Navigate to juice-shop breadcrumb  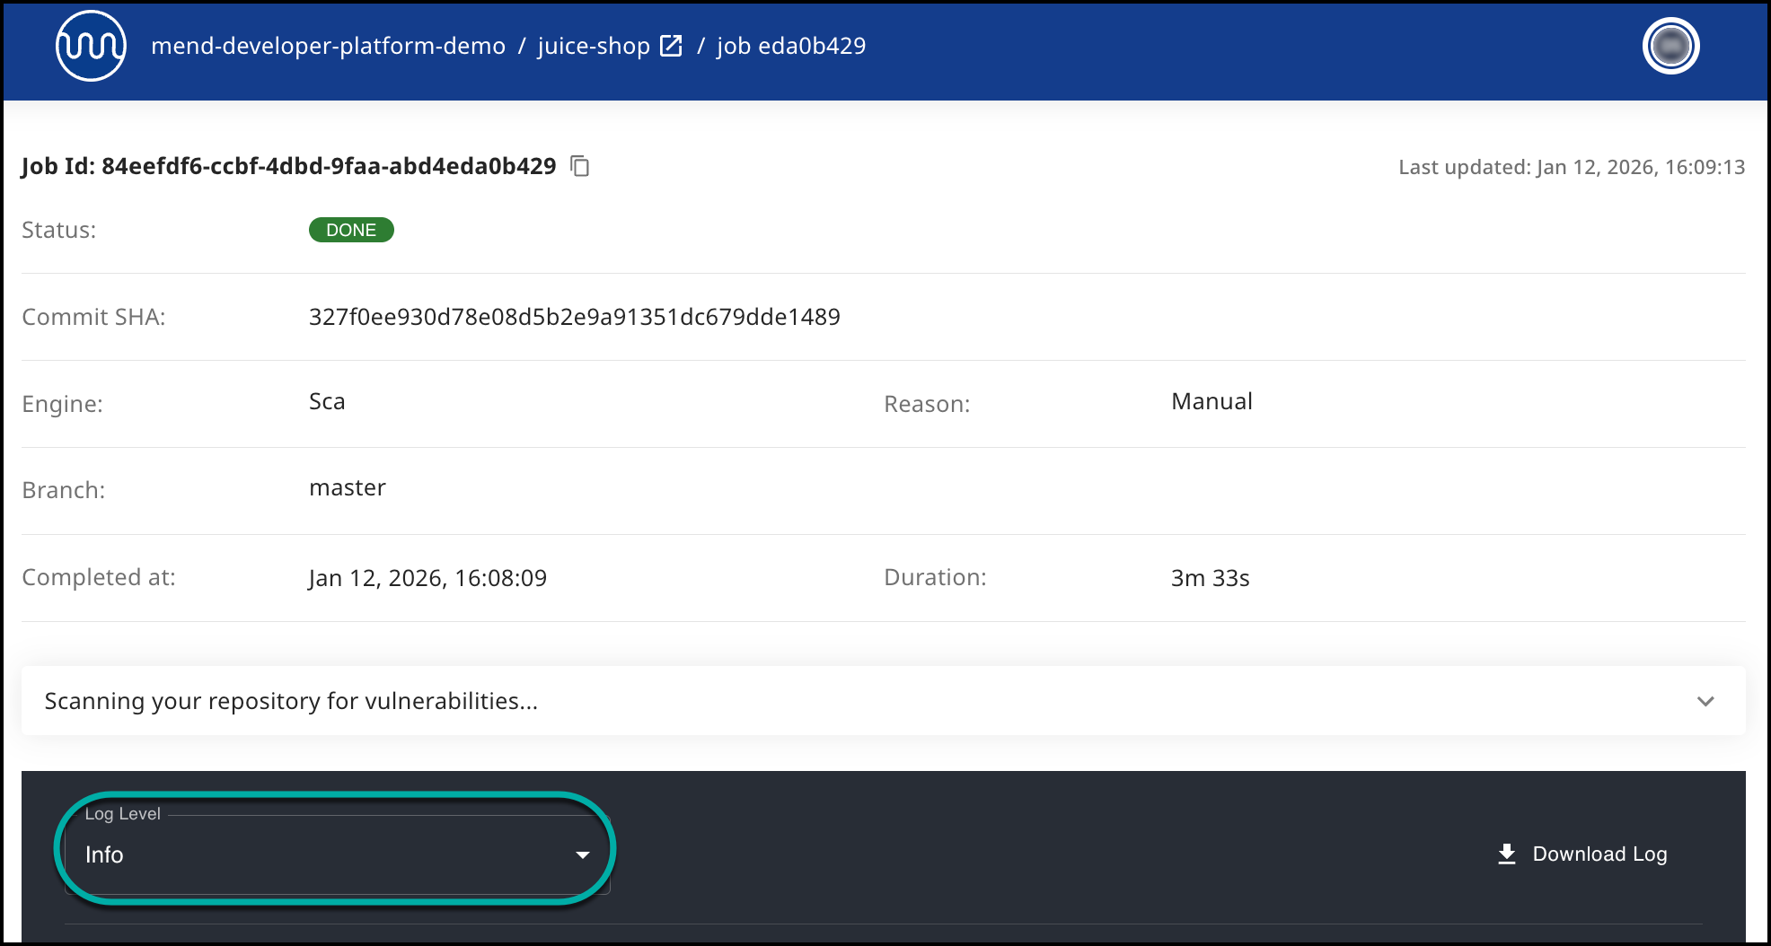pos(593,46)
